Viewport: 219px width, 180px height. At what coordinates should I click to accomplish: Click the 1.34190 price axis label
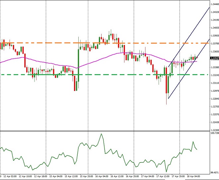[x=215, y=20]
